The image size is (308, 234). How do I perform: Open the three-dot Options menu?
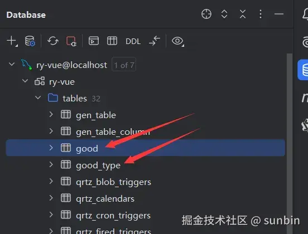click(261, 14)
